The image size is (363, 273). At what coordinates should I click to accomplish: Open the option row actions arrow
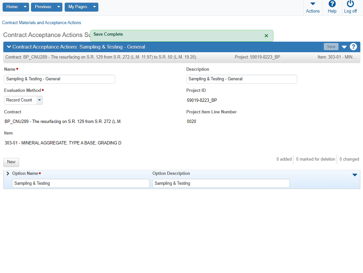pos(355,175)
